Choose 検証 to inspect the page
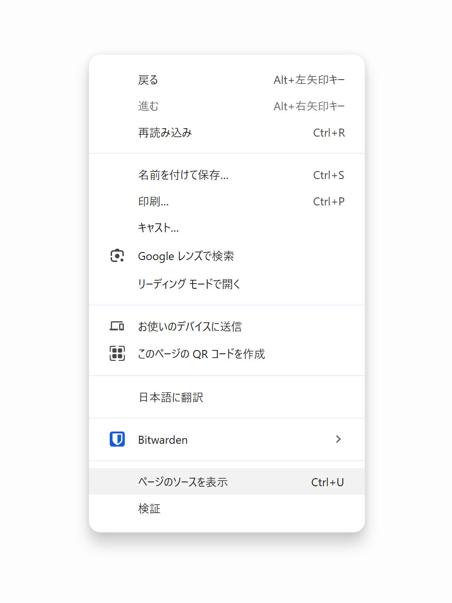This screenshot has width=452, height=603. (227, 508)
